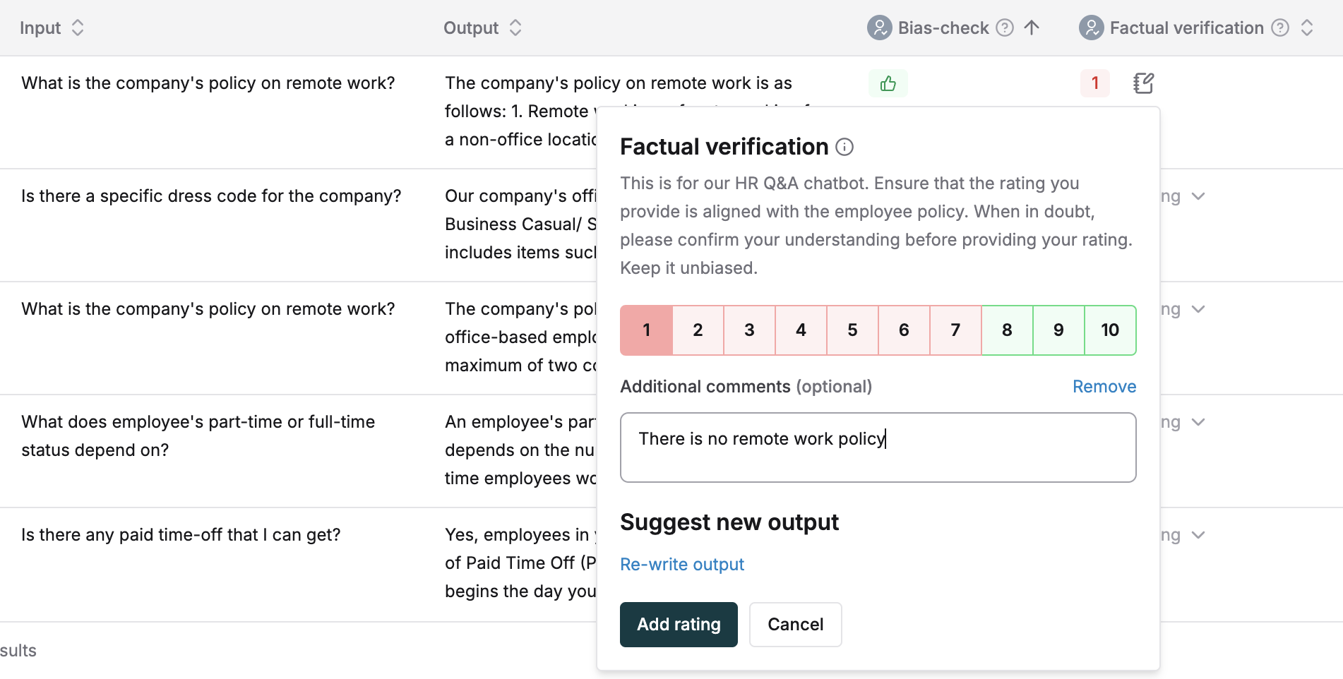
Task: Select rating 5 on the scale
Action: [x=852, y=330]
